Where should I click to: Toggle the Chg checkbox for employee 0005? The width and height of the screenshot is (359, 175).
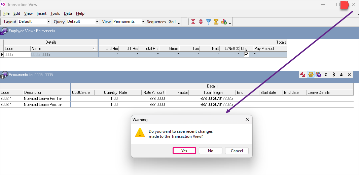coord(246,55)
